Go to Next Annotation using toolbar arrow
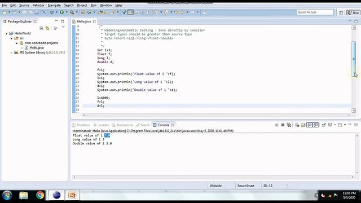The height and width of the screenshot is (203, 361). click(x=156, y=12)
